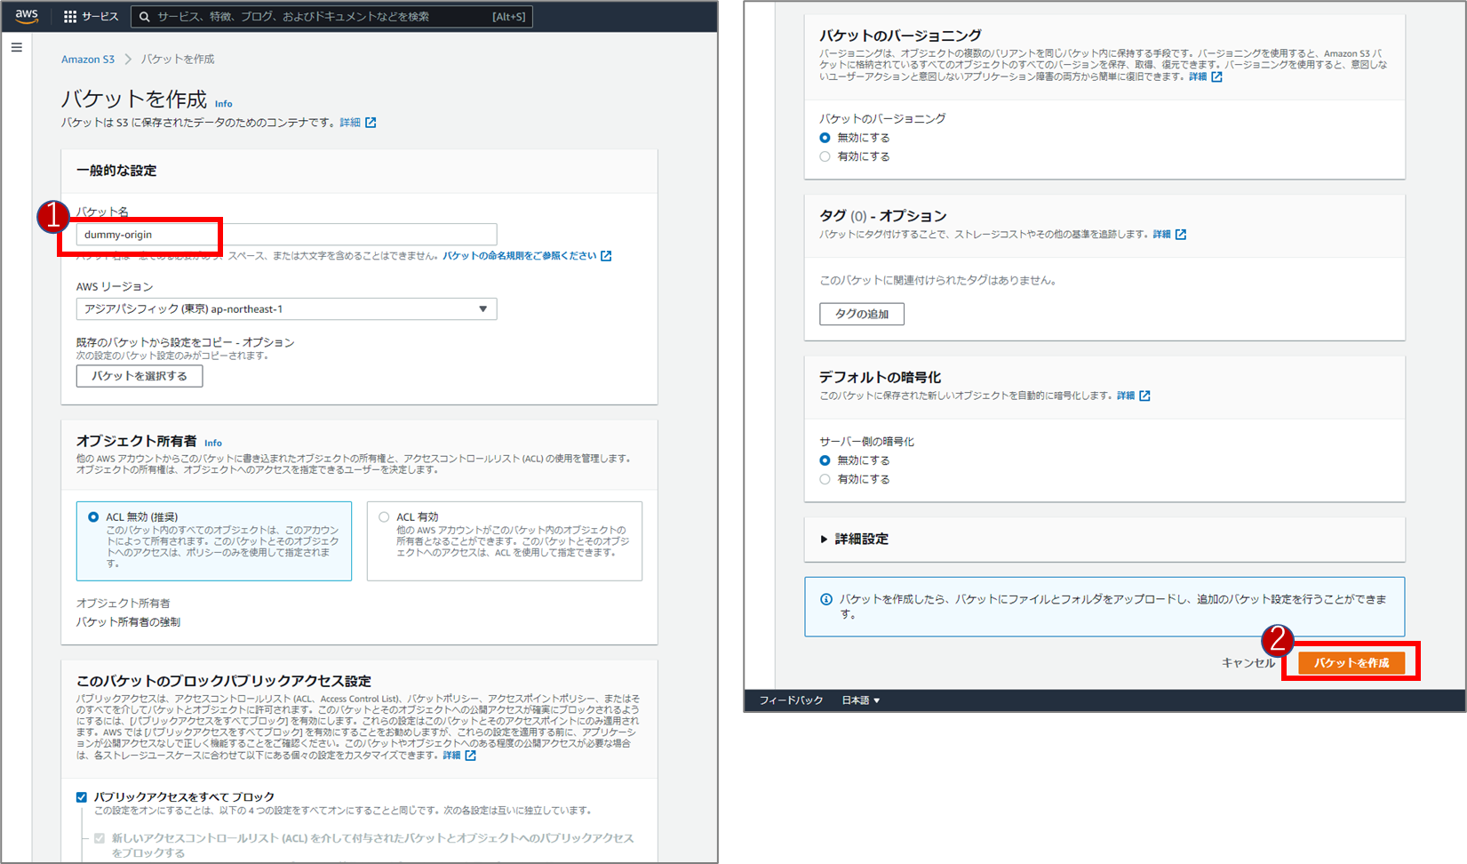
Task: Click the タグの追加 button
Action: (861, 314)
